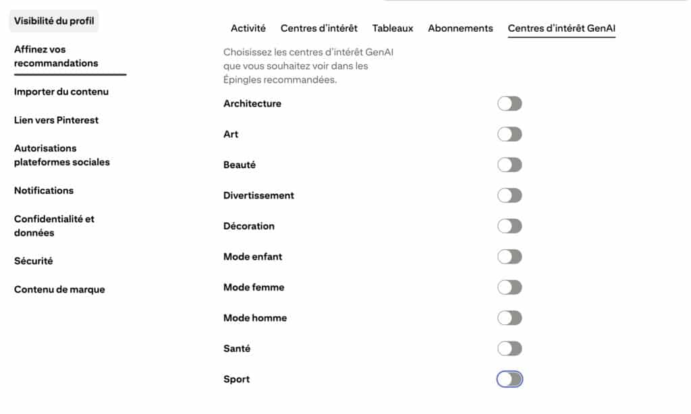
Task: Enable the Décoration interest switch
Action: coord(509,226)
